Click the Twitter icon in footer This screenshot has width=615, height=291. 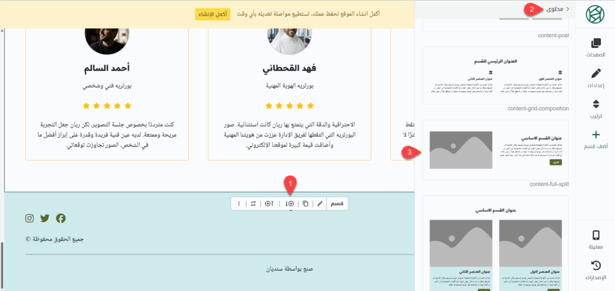coord(45,219)
